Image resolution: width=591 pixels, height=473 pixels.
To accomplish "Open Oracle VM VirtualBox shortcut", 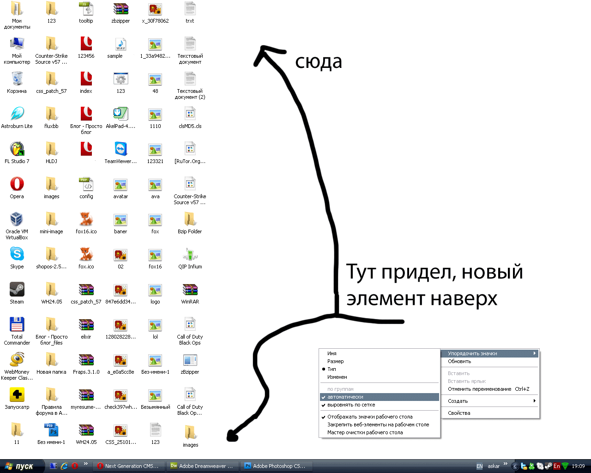I will (x=17, y=219).
